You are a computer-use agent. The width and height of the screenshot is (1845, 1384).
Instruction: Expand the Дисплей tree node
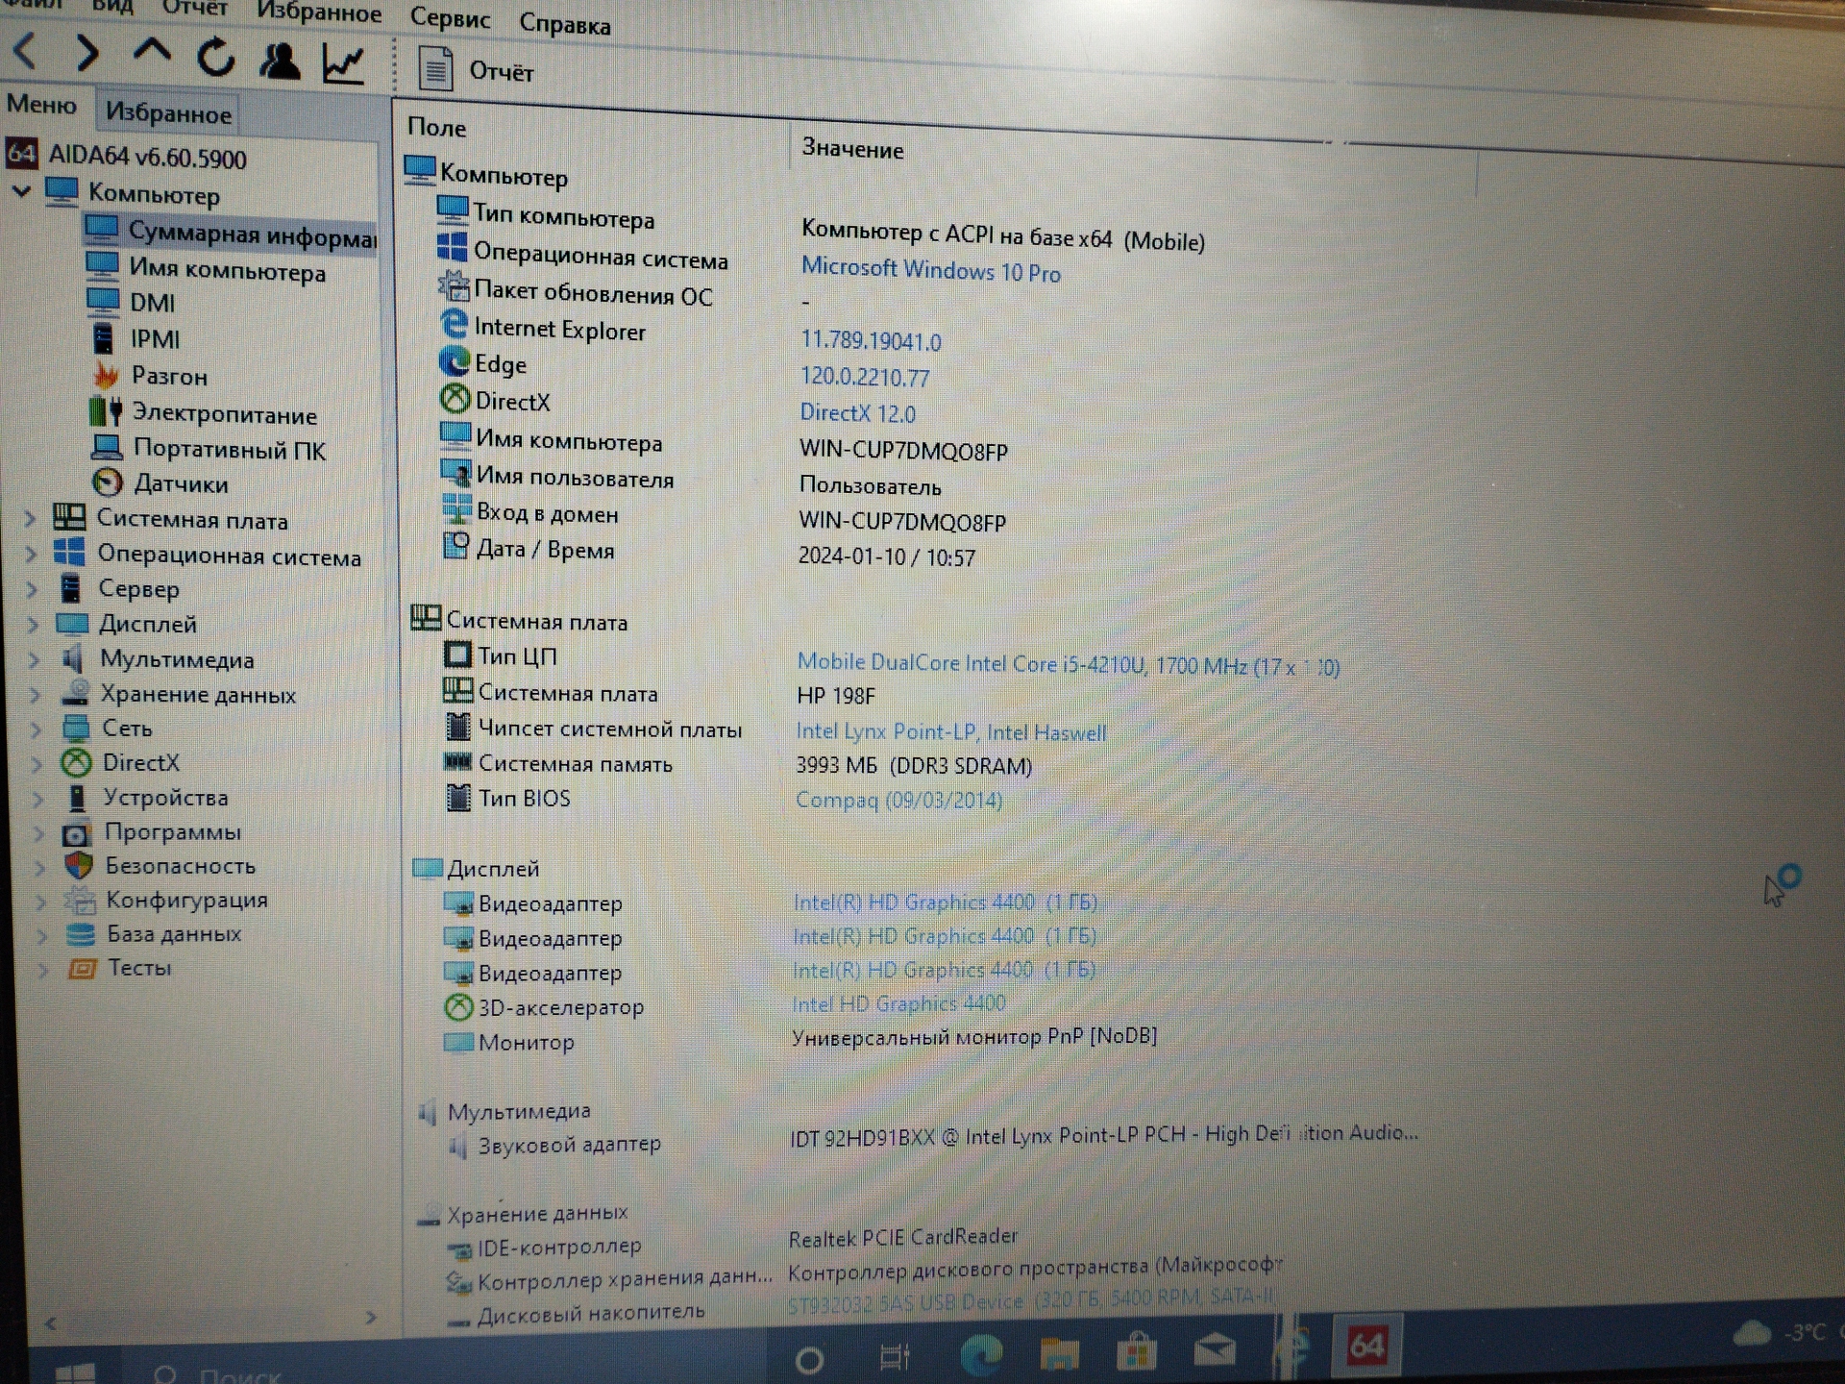coord(34,624)
